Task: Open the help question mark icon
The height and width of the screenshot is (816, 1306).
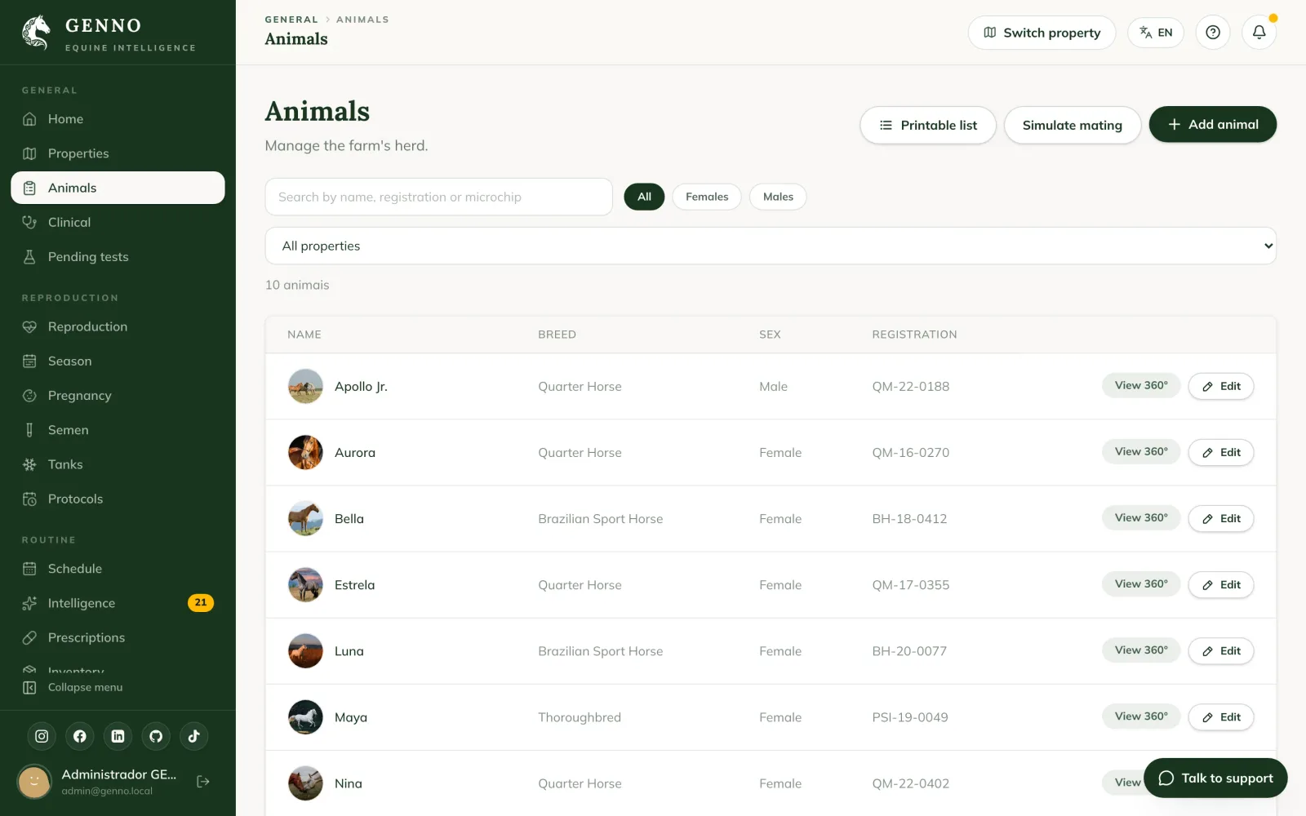Action: (x=1213, y=33)
